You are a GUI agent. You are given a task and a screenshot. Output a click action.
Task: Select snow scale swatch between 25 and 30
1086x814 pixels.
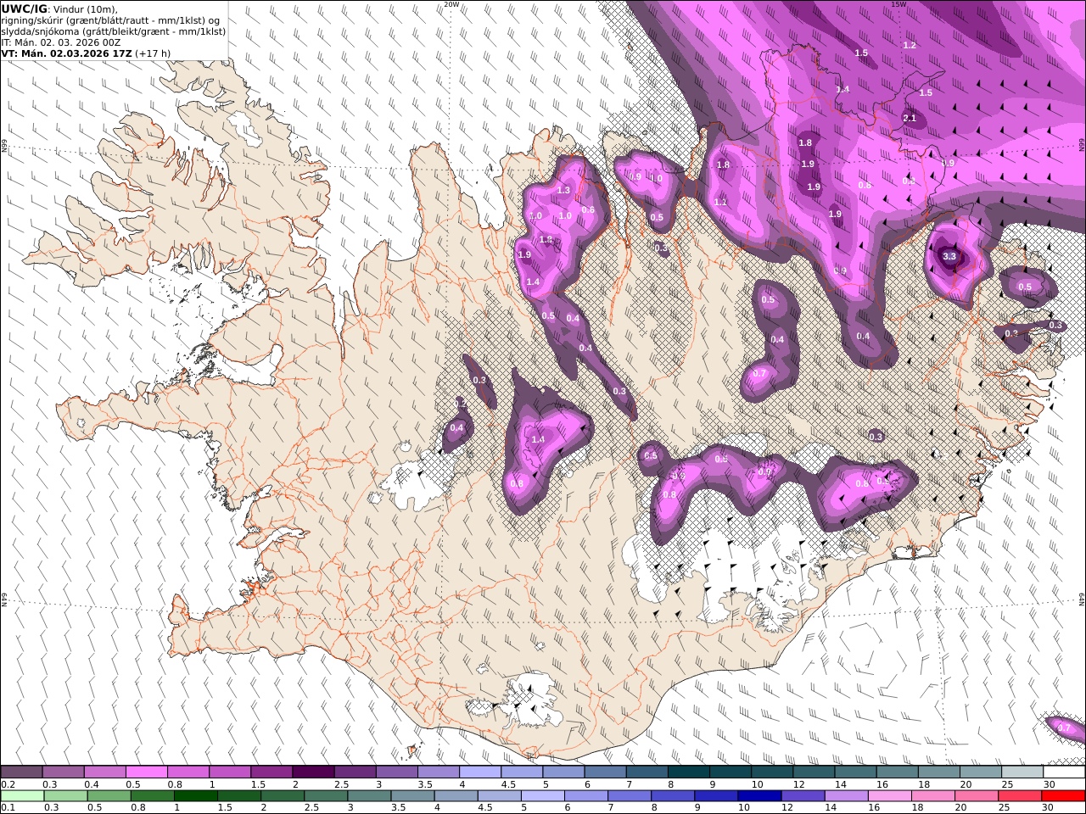1023,772
